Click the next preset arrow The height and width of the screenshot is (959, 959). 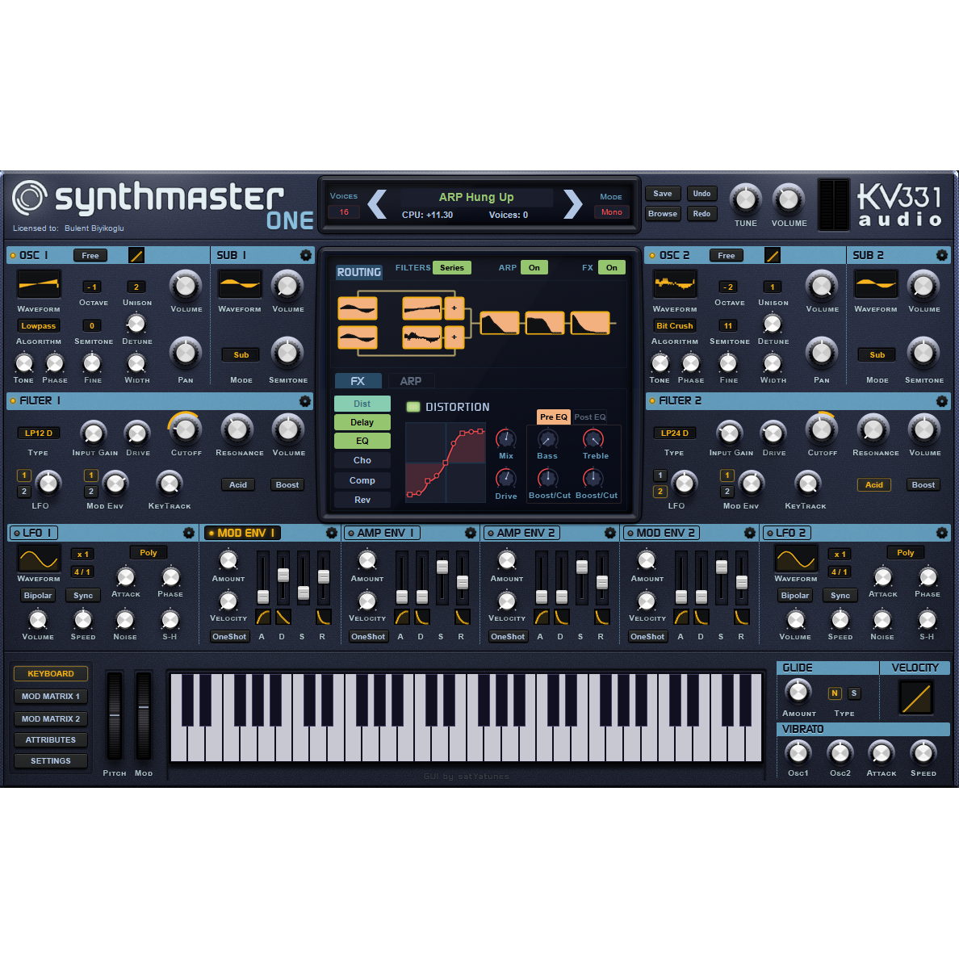[573, 205]
